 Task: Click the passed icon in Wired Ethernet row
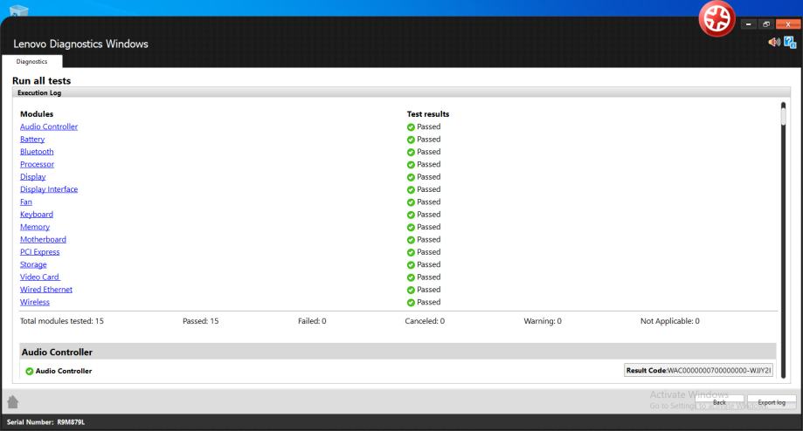point(411,290)
